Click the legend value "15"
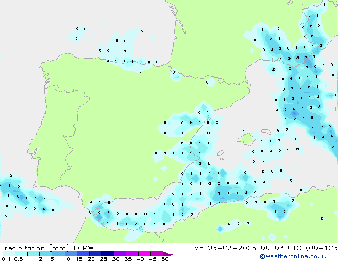Viewport: 338px width, 261px height. click(79, 259)
